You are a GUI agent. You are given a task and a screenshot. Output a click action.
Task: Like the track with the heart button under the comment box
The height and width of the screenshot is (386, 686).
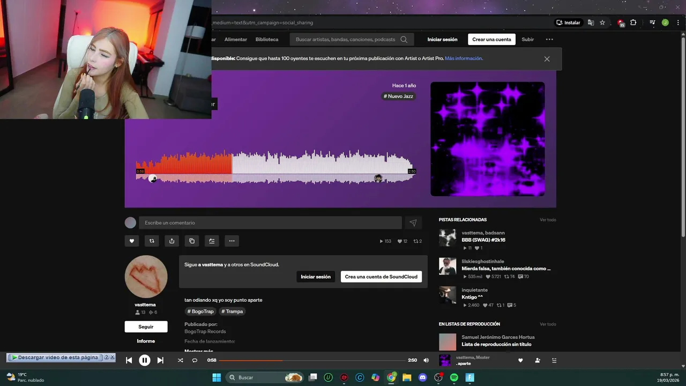[x=132, y=241]
